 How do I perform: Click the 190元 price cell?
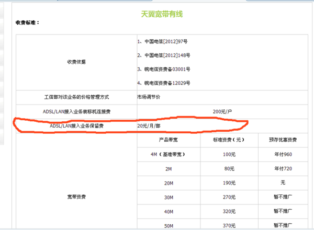[229, 183]
